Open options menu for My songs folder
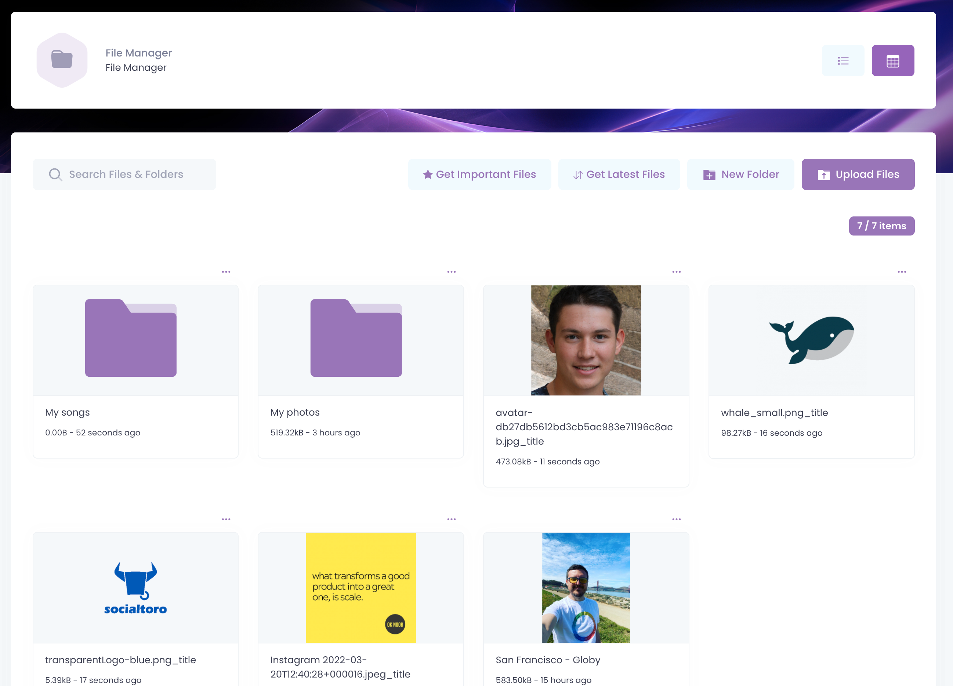This screenshot has width=953, height=686. [x=226, y=272]
